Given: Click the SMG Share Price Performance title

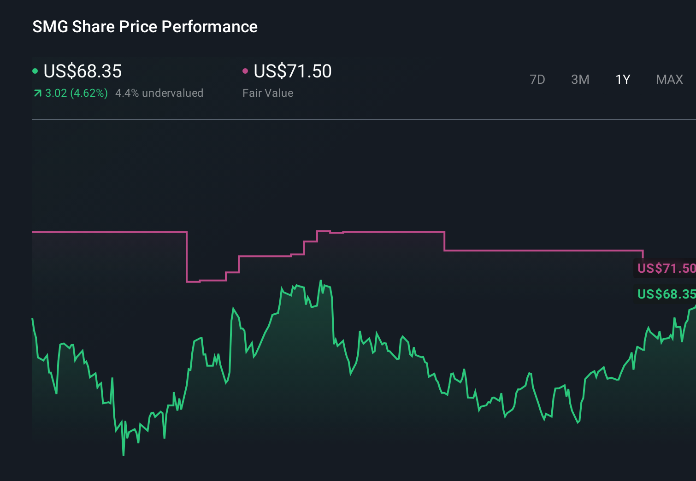Looking at the screenshot, I should point(144,27).
